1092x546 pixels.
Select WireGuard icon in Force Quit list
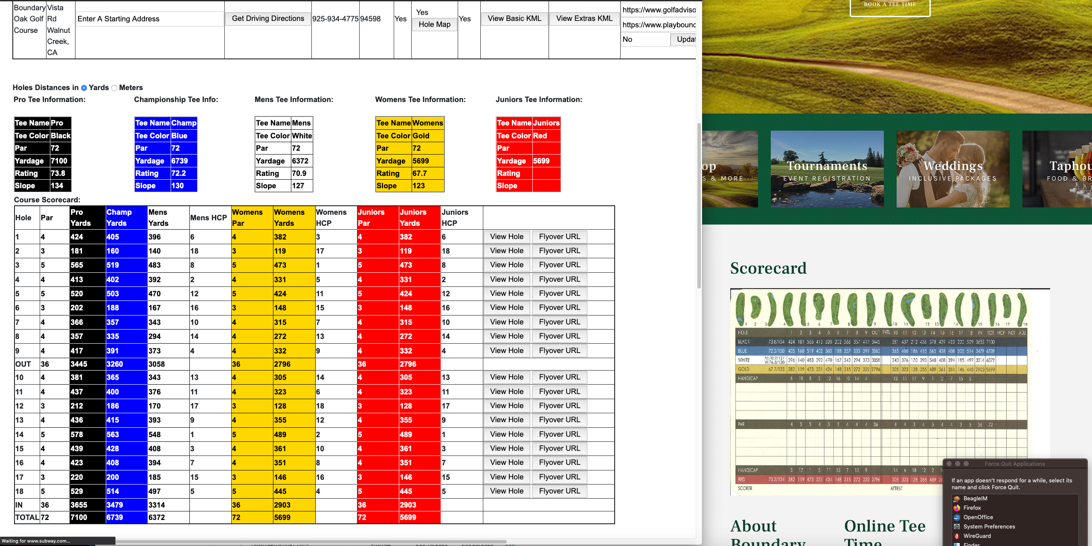click(x=957, y=536)
